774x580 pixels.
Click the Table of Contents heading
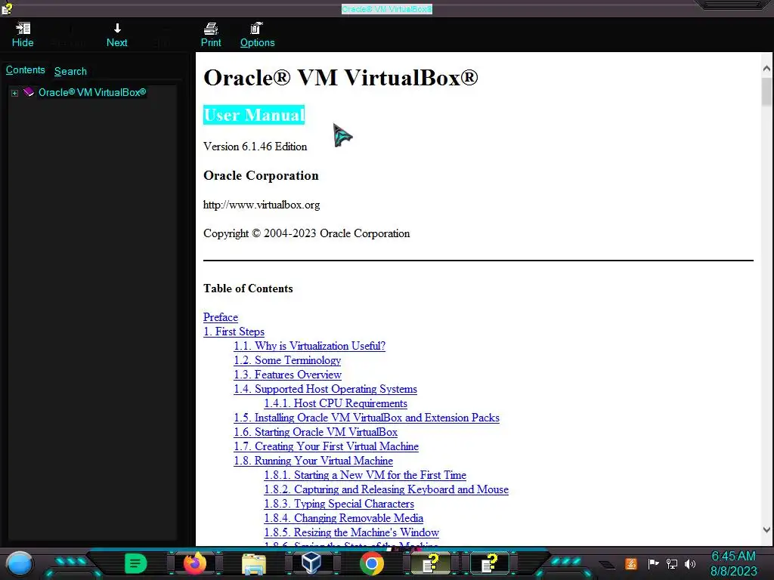(248, 288)
